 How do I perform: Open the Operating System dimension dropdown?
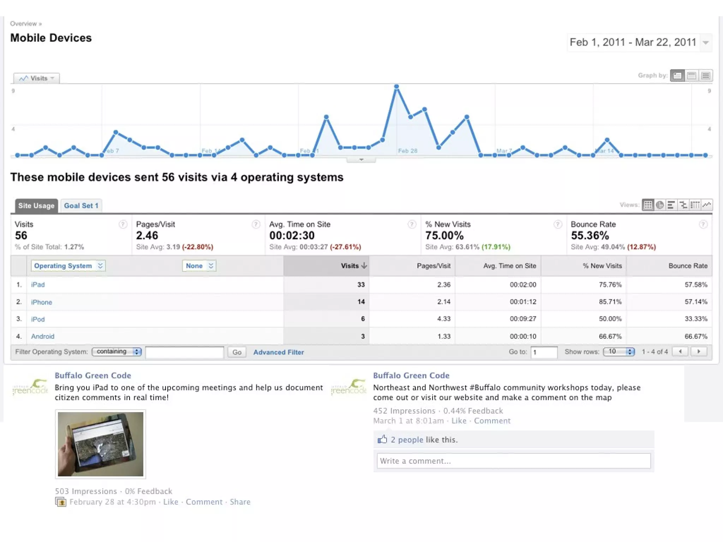point(68,266)
